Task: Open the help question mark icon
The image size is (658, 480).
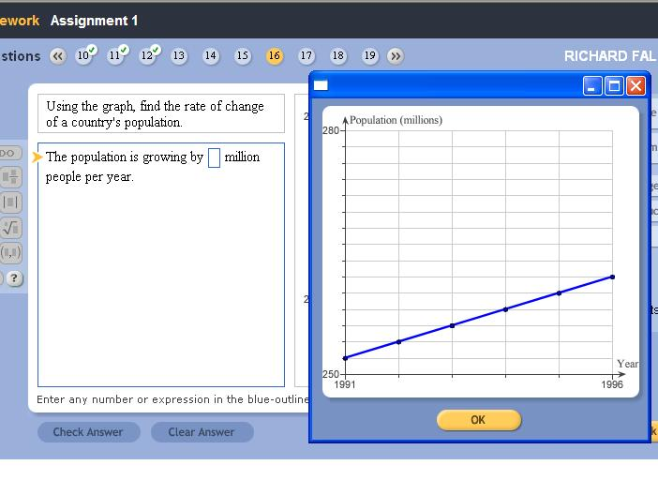Action: pos(14,278)
